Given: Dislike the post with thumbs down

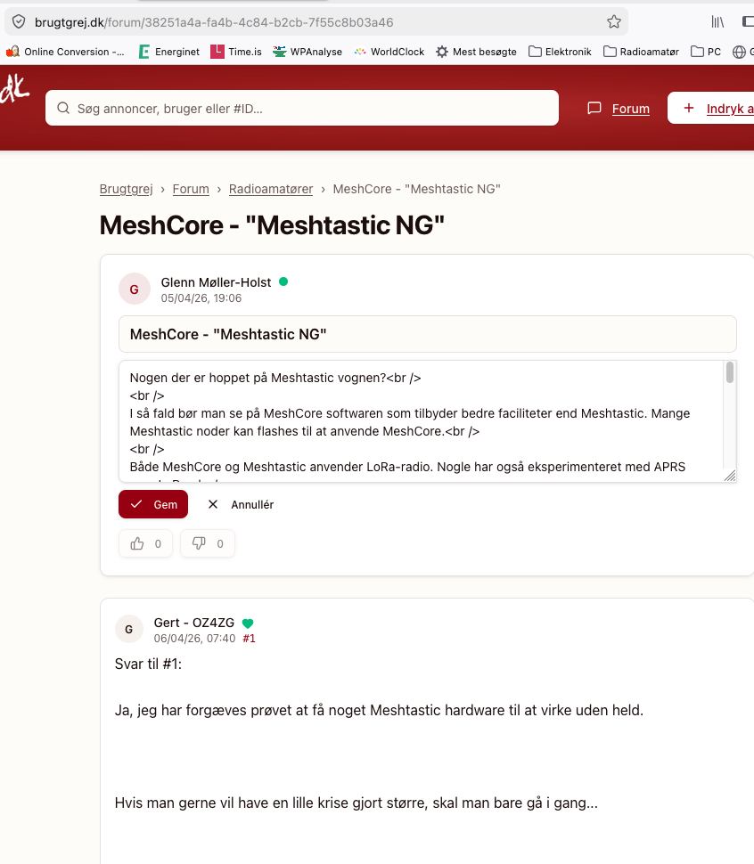Looking at the screenshot, I should click(208, 544).
